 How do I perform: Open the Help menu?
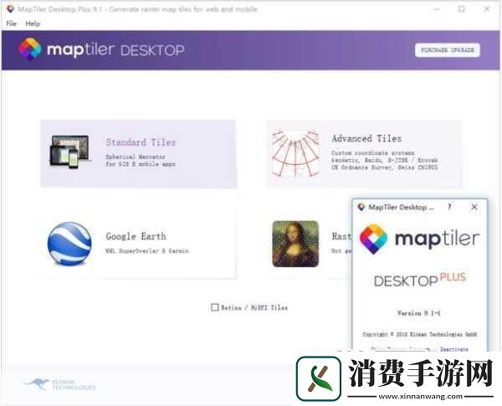[x=33, y=23]
